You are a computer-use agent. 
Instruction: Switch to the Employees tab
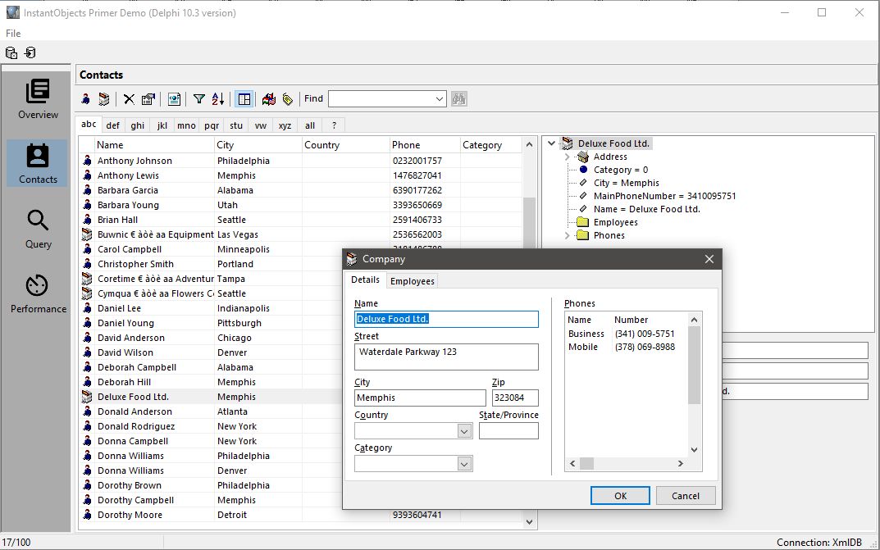(412, 281)
